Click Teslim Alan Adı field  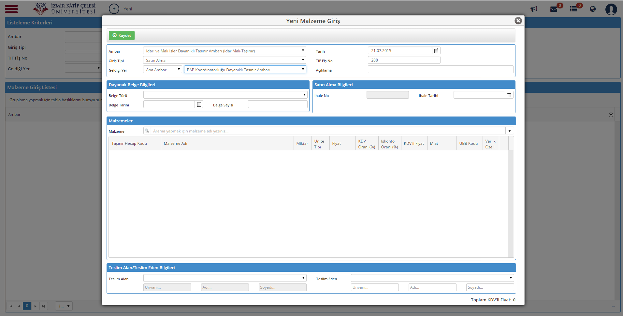(225, 287)
